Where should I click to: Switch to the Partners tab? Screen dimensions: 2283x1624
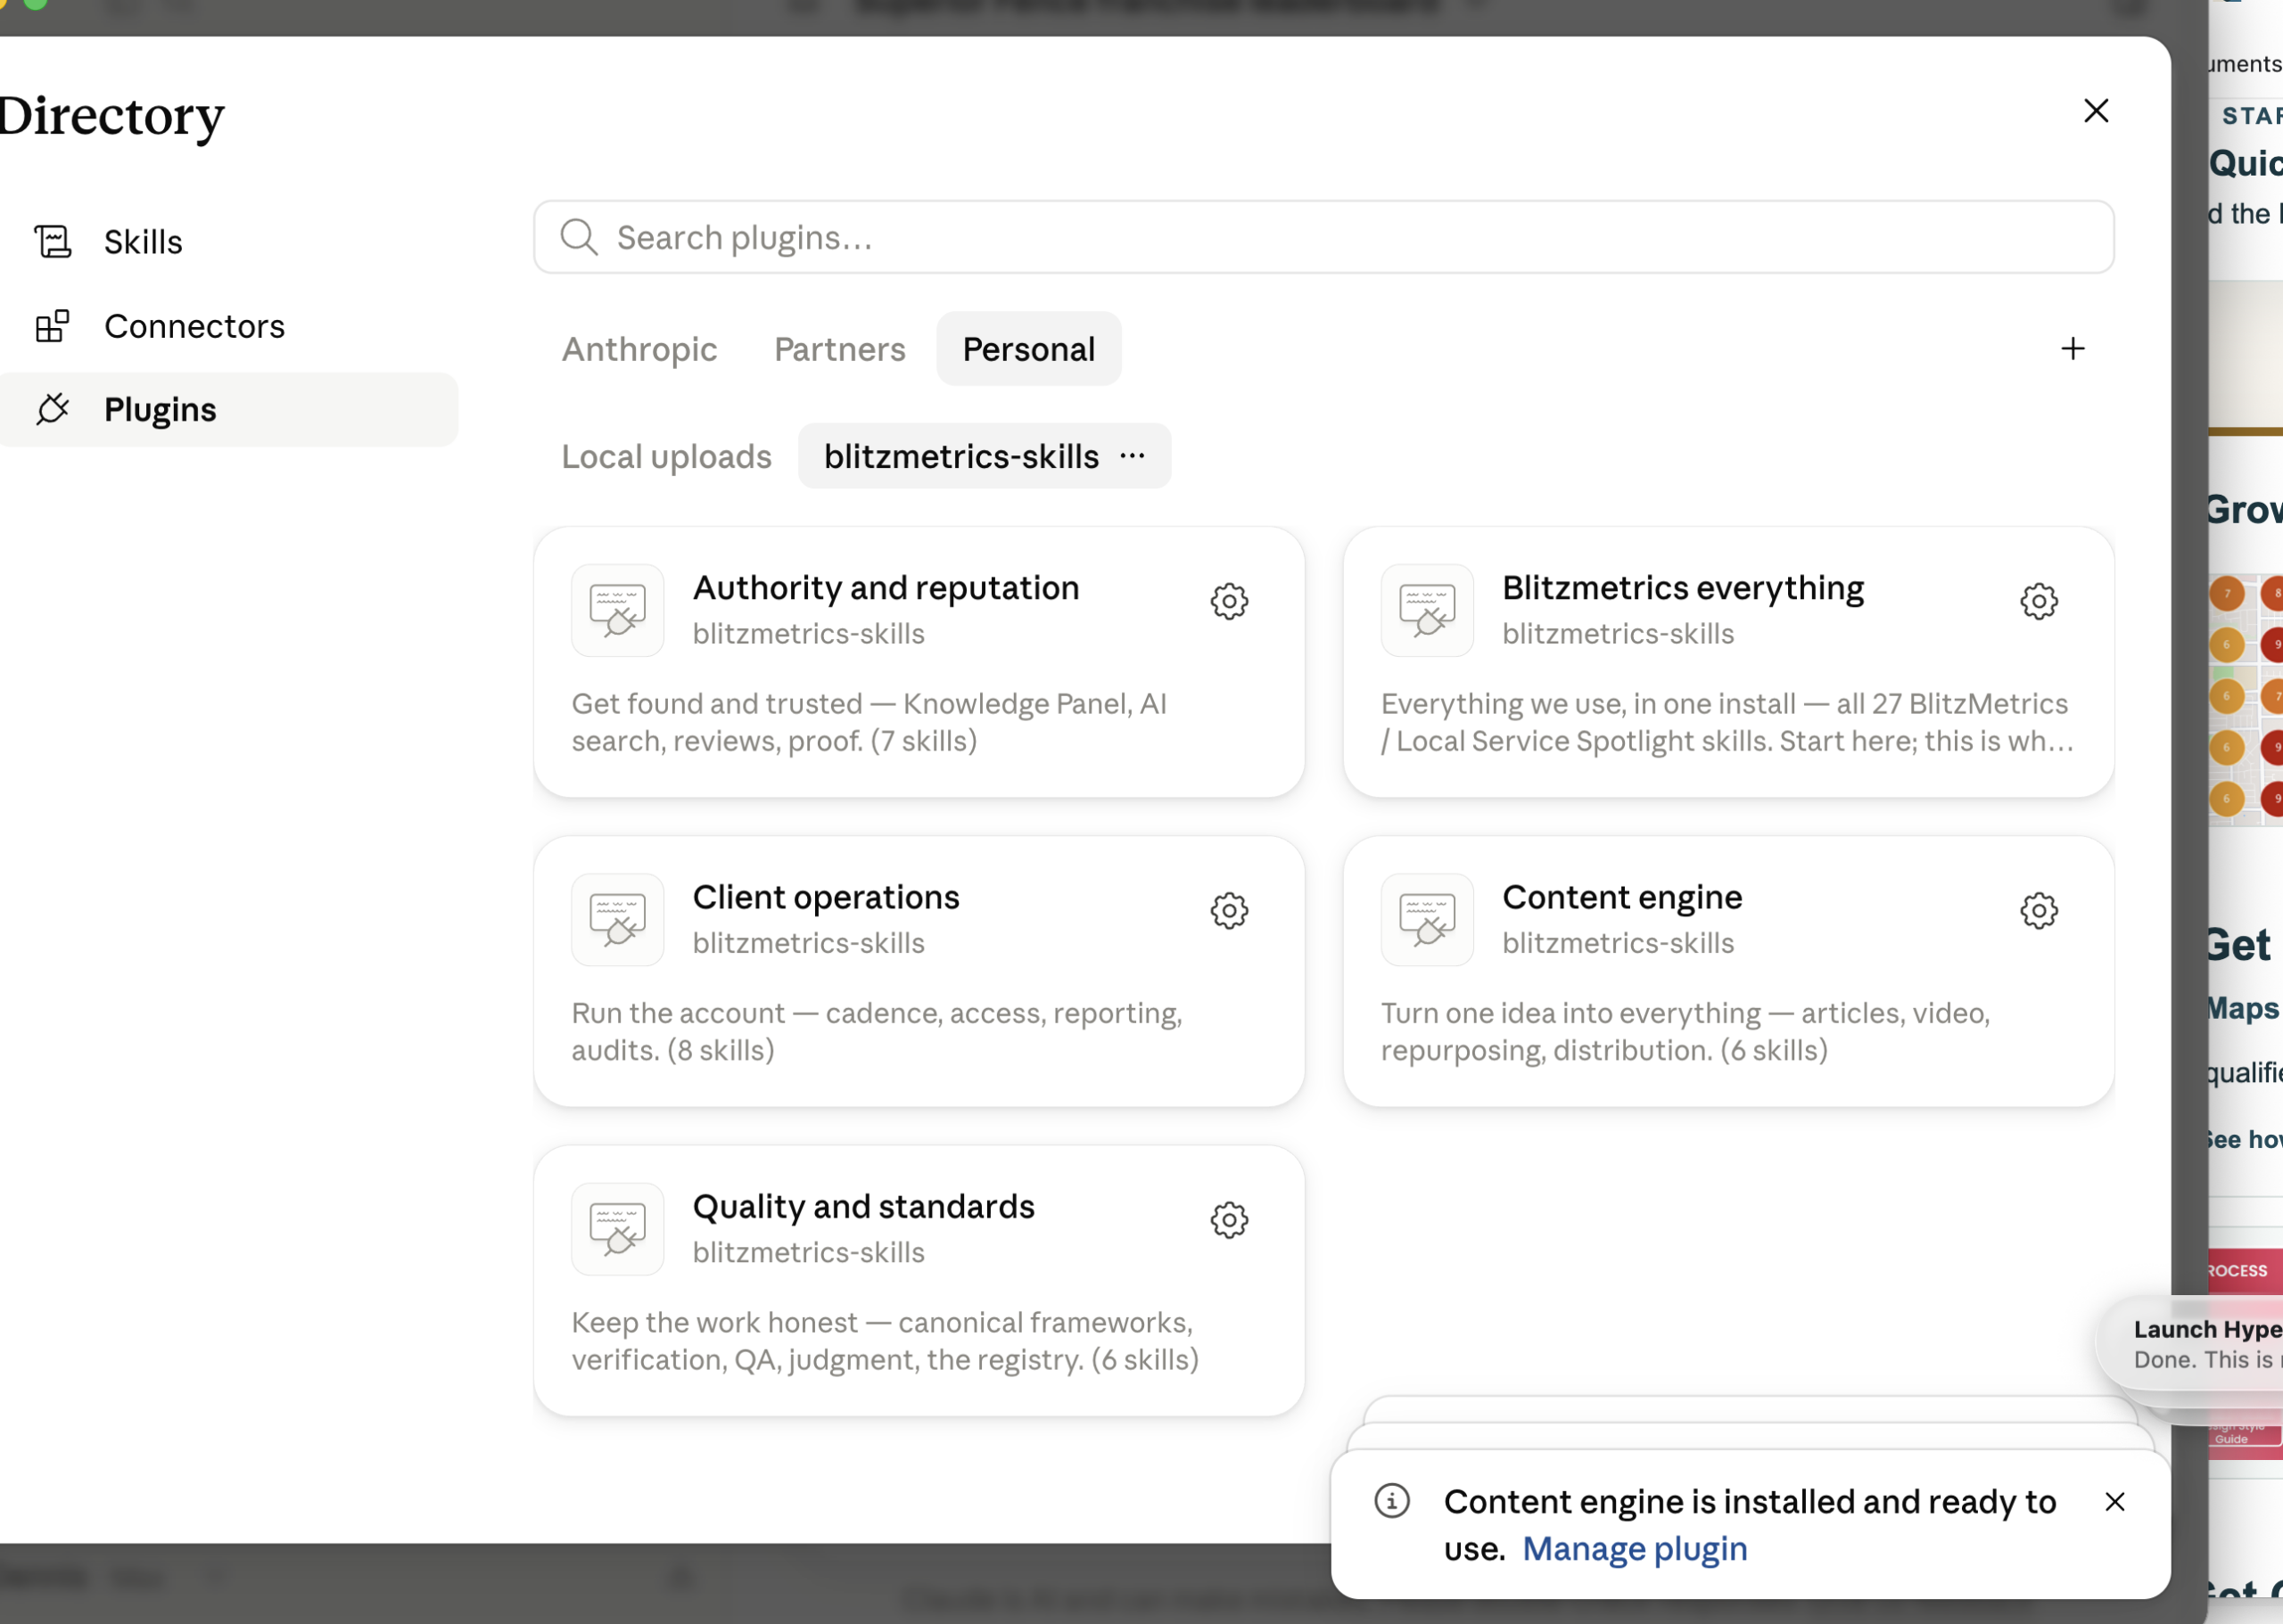point(839,349)
